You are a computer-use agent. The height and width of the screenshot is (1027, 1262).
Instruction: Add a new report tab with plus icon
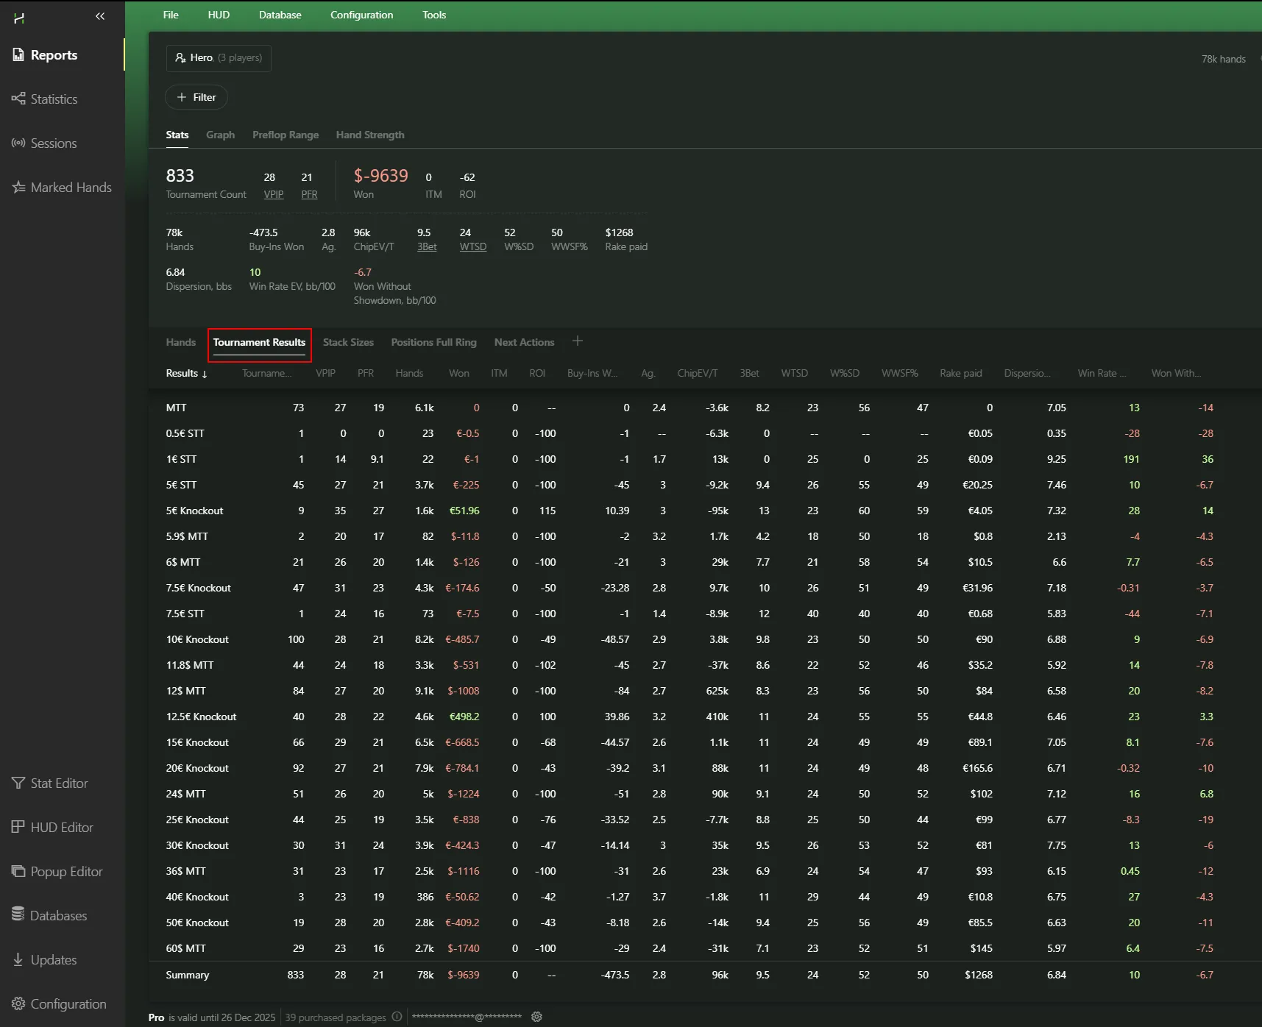point(578,341)
